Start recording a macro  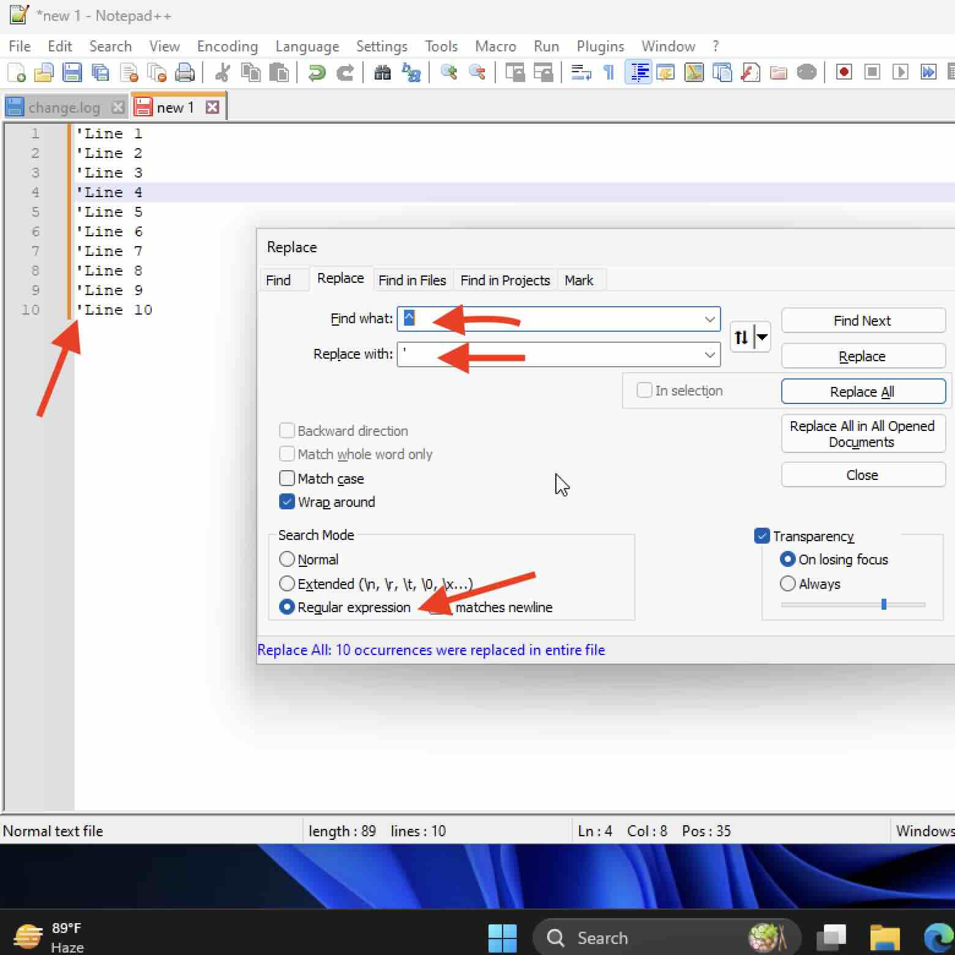tap(844, 72)
